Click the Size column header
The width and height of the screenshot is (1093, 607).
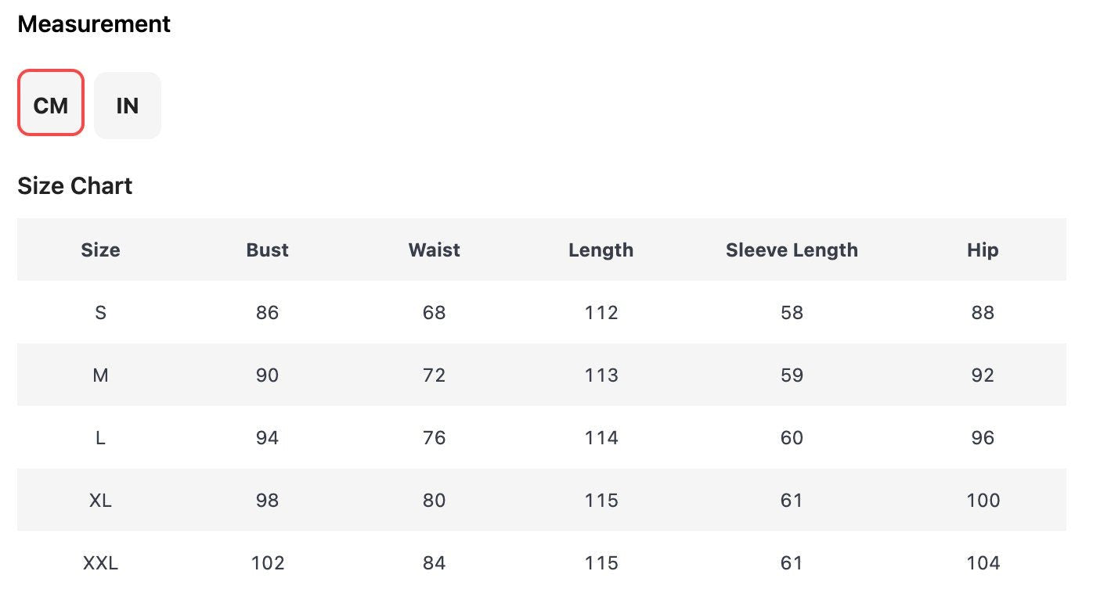pyautogui.click(x=100, y=250)
